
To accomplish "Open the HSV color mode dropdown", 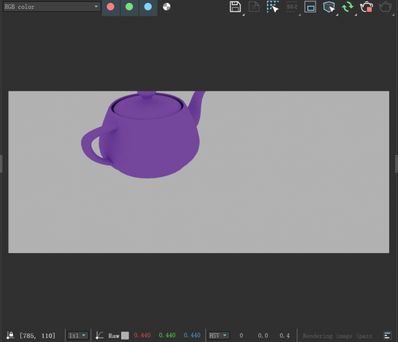I will pyautogui.click(x=218, y=336).
